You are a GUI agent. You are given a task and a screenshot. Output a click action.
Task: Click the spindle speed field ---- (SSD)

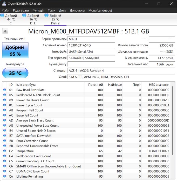pyautogui.click(x=162, y=52)
